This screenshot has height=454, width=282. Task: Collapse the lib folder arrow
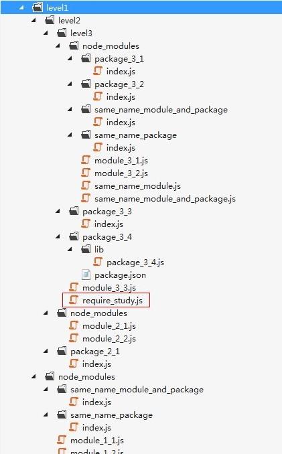(70, 249)
